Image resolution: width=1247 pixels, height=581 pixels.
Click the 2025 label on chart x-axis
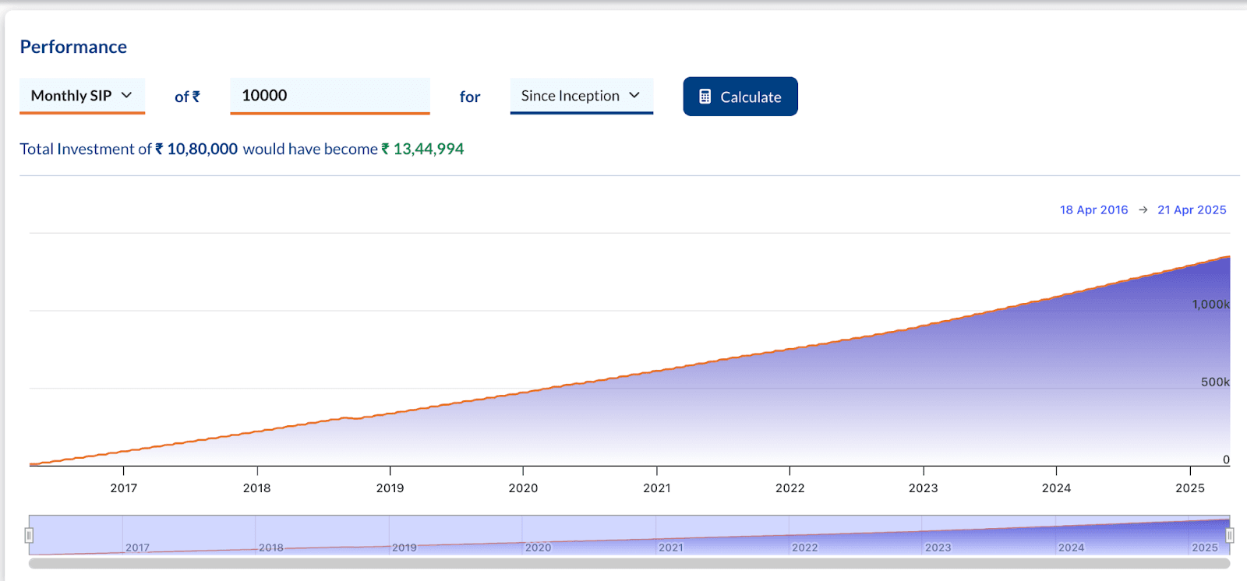[1189, 488]
